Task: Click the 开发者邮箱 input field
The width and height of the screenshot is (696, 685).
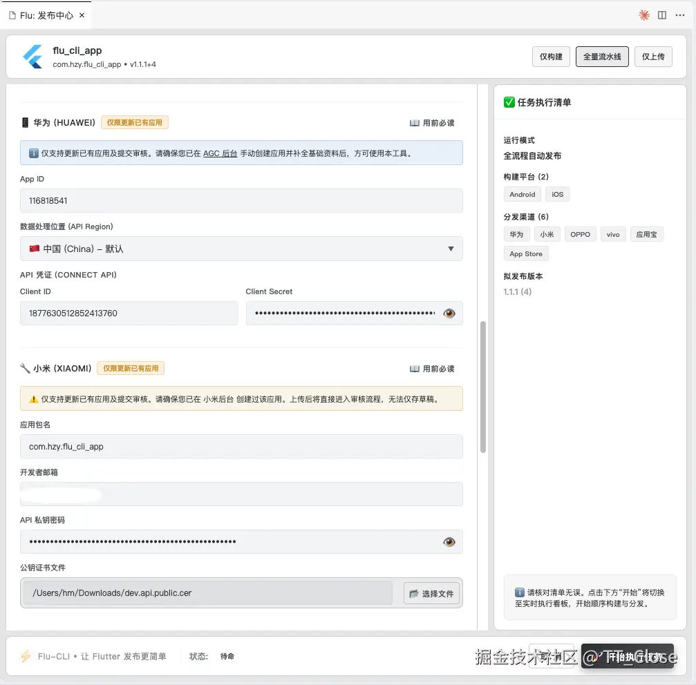Action: pos(241,494)
